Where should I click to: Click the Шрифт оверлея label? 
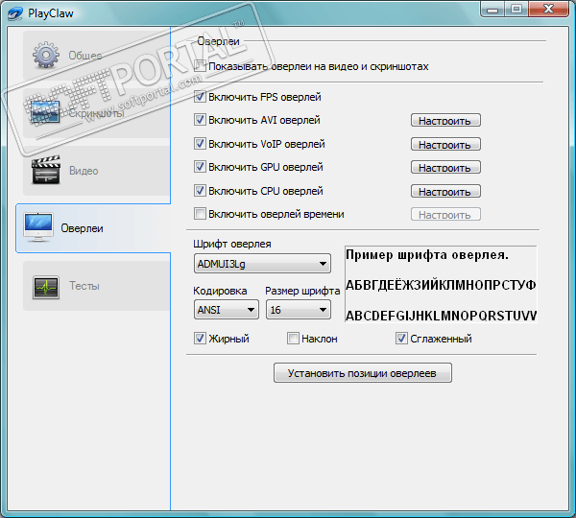[232, 244]
